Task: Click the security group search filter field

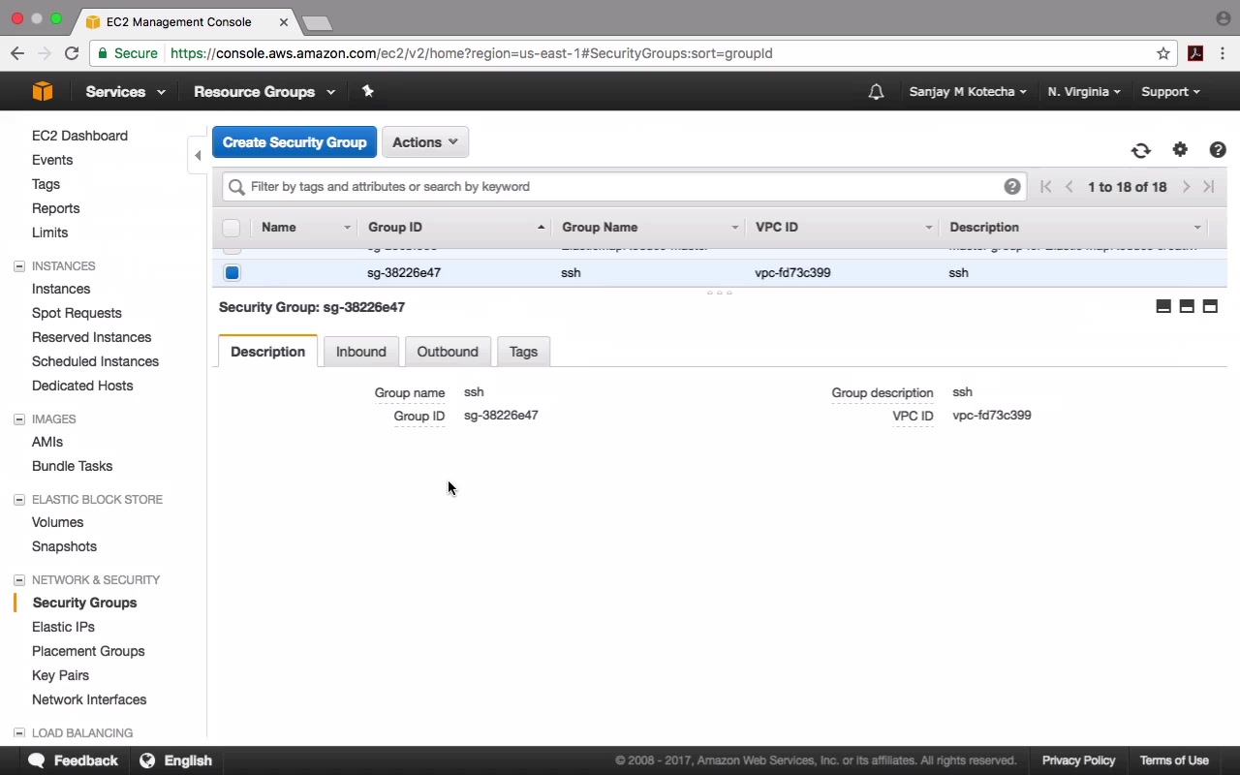Action: pyautogui.click(x=625, y=187)
